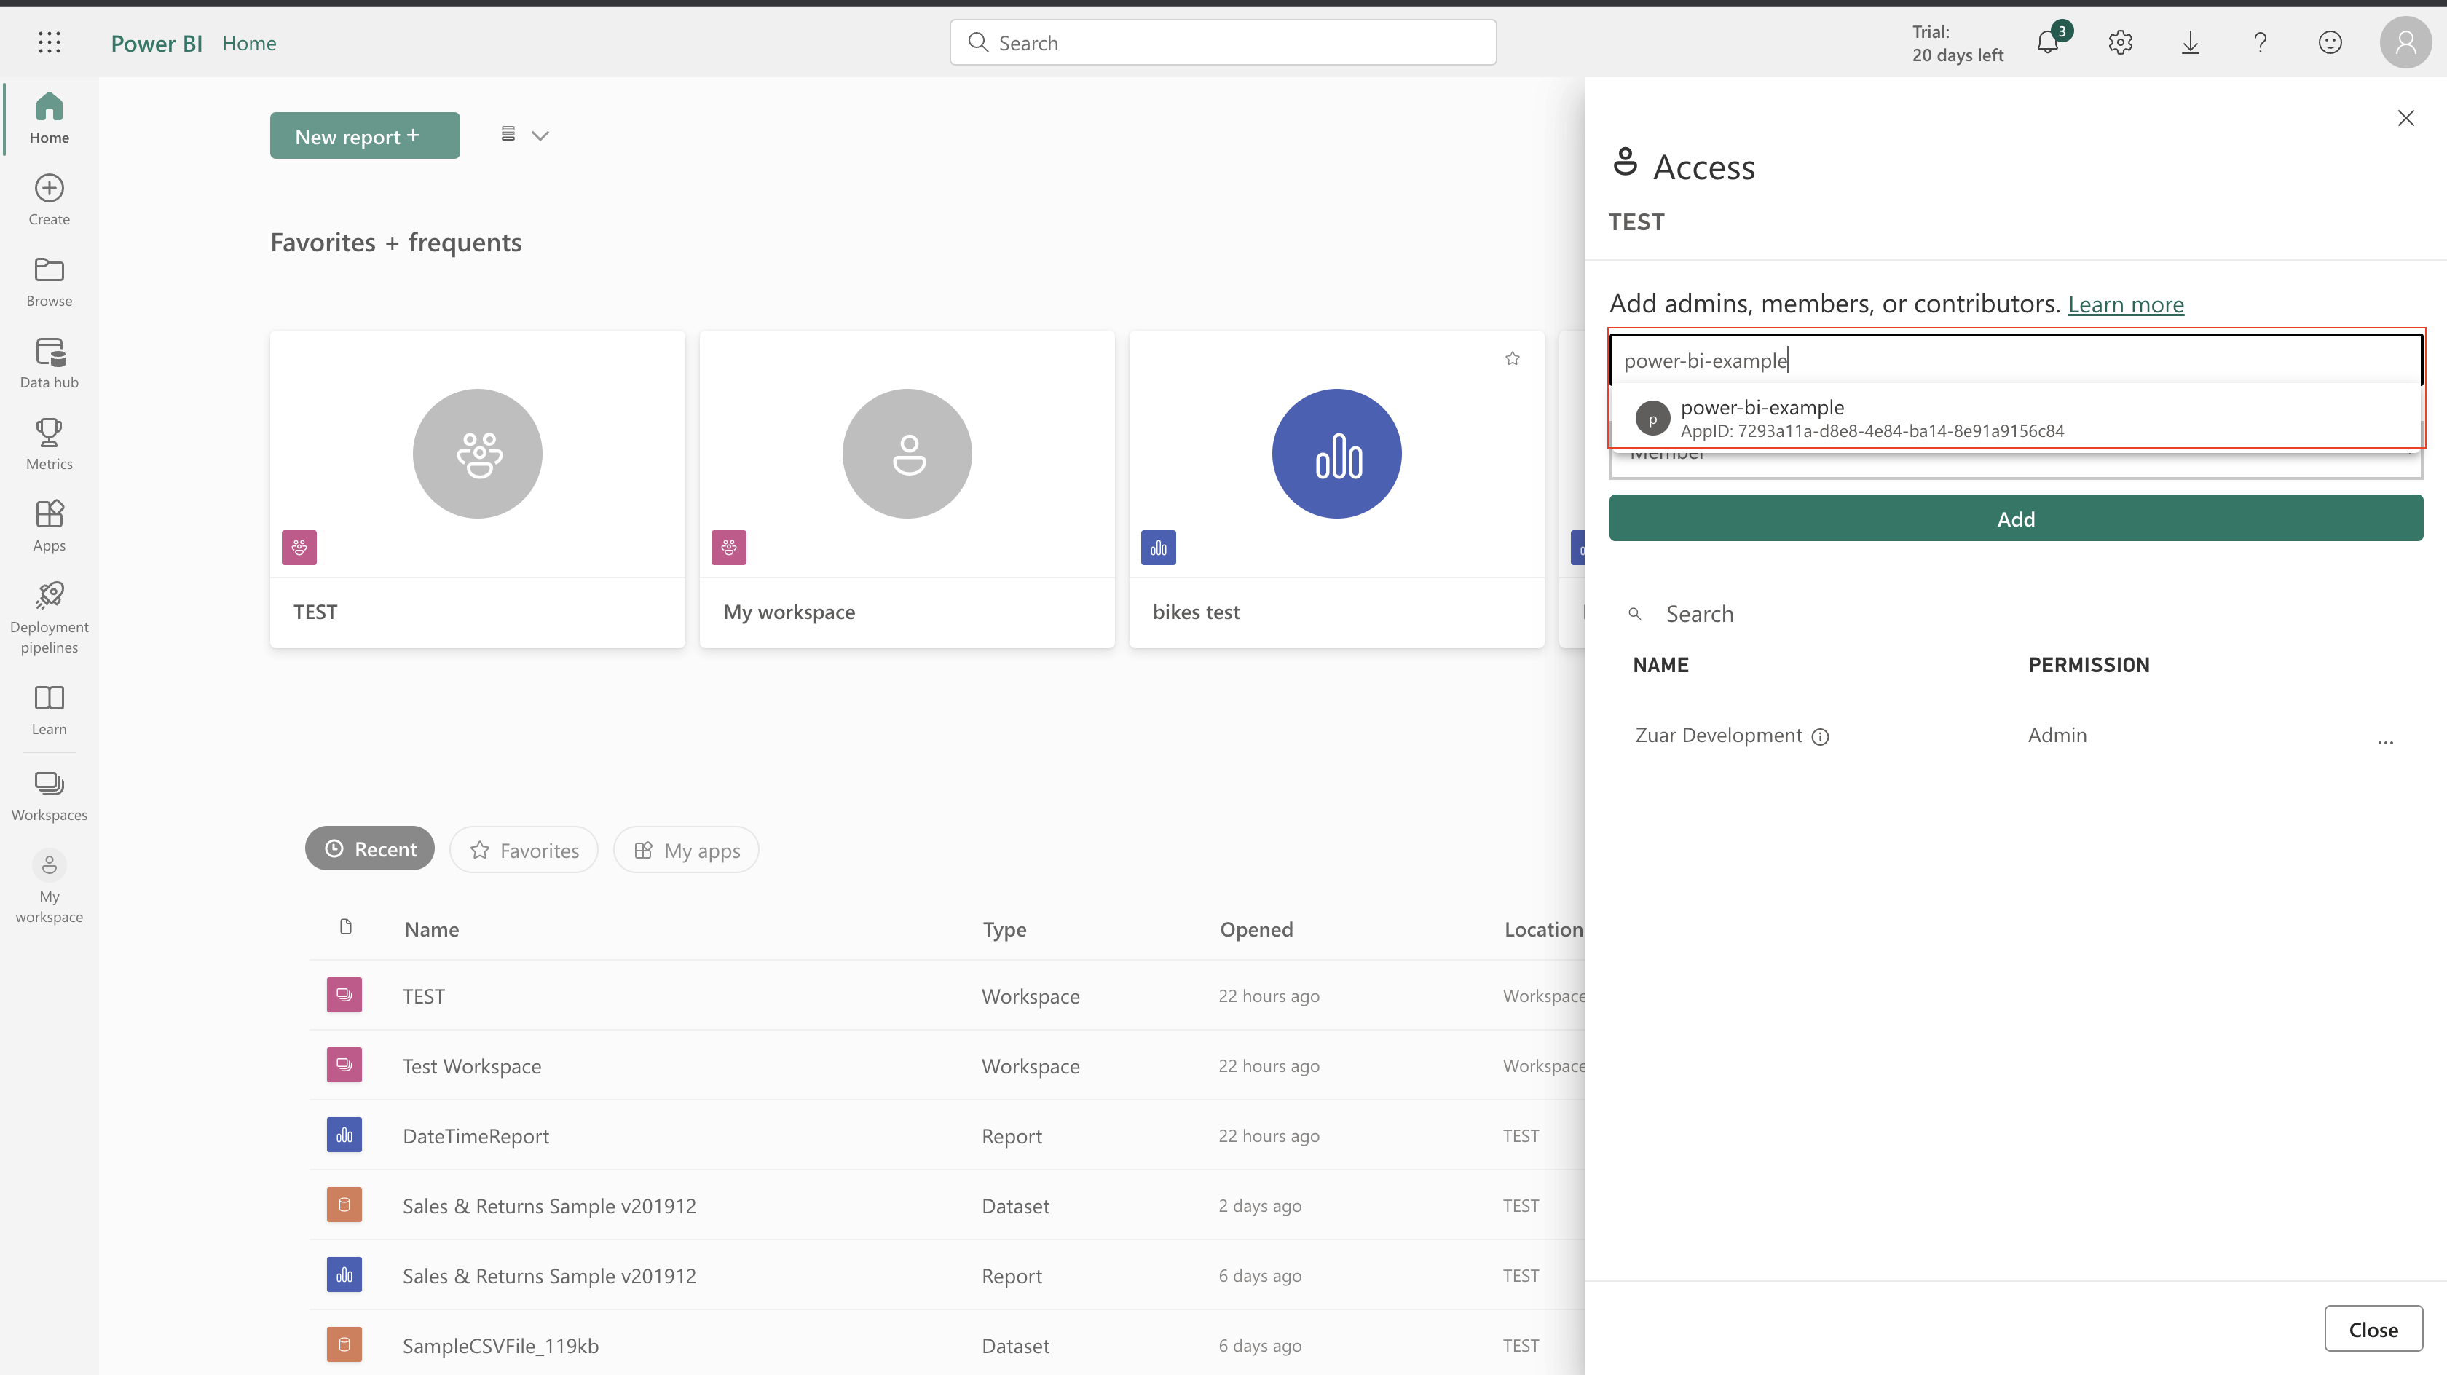
Task: Go to Home in the sidebar
Action: (x=50, y=118)
